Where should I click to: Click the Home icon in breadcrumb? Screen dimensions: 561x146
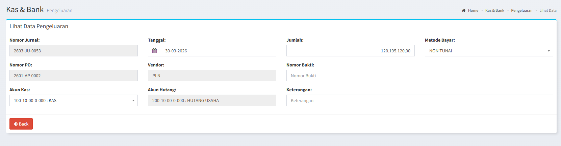click(464, 10)
